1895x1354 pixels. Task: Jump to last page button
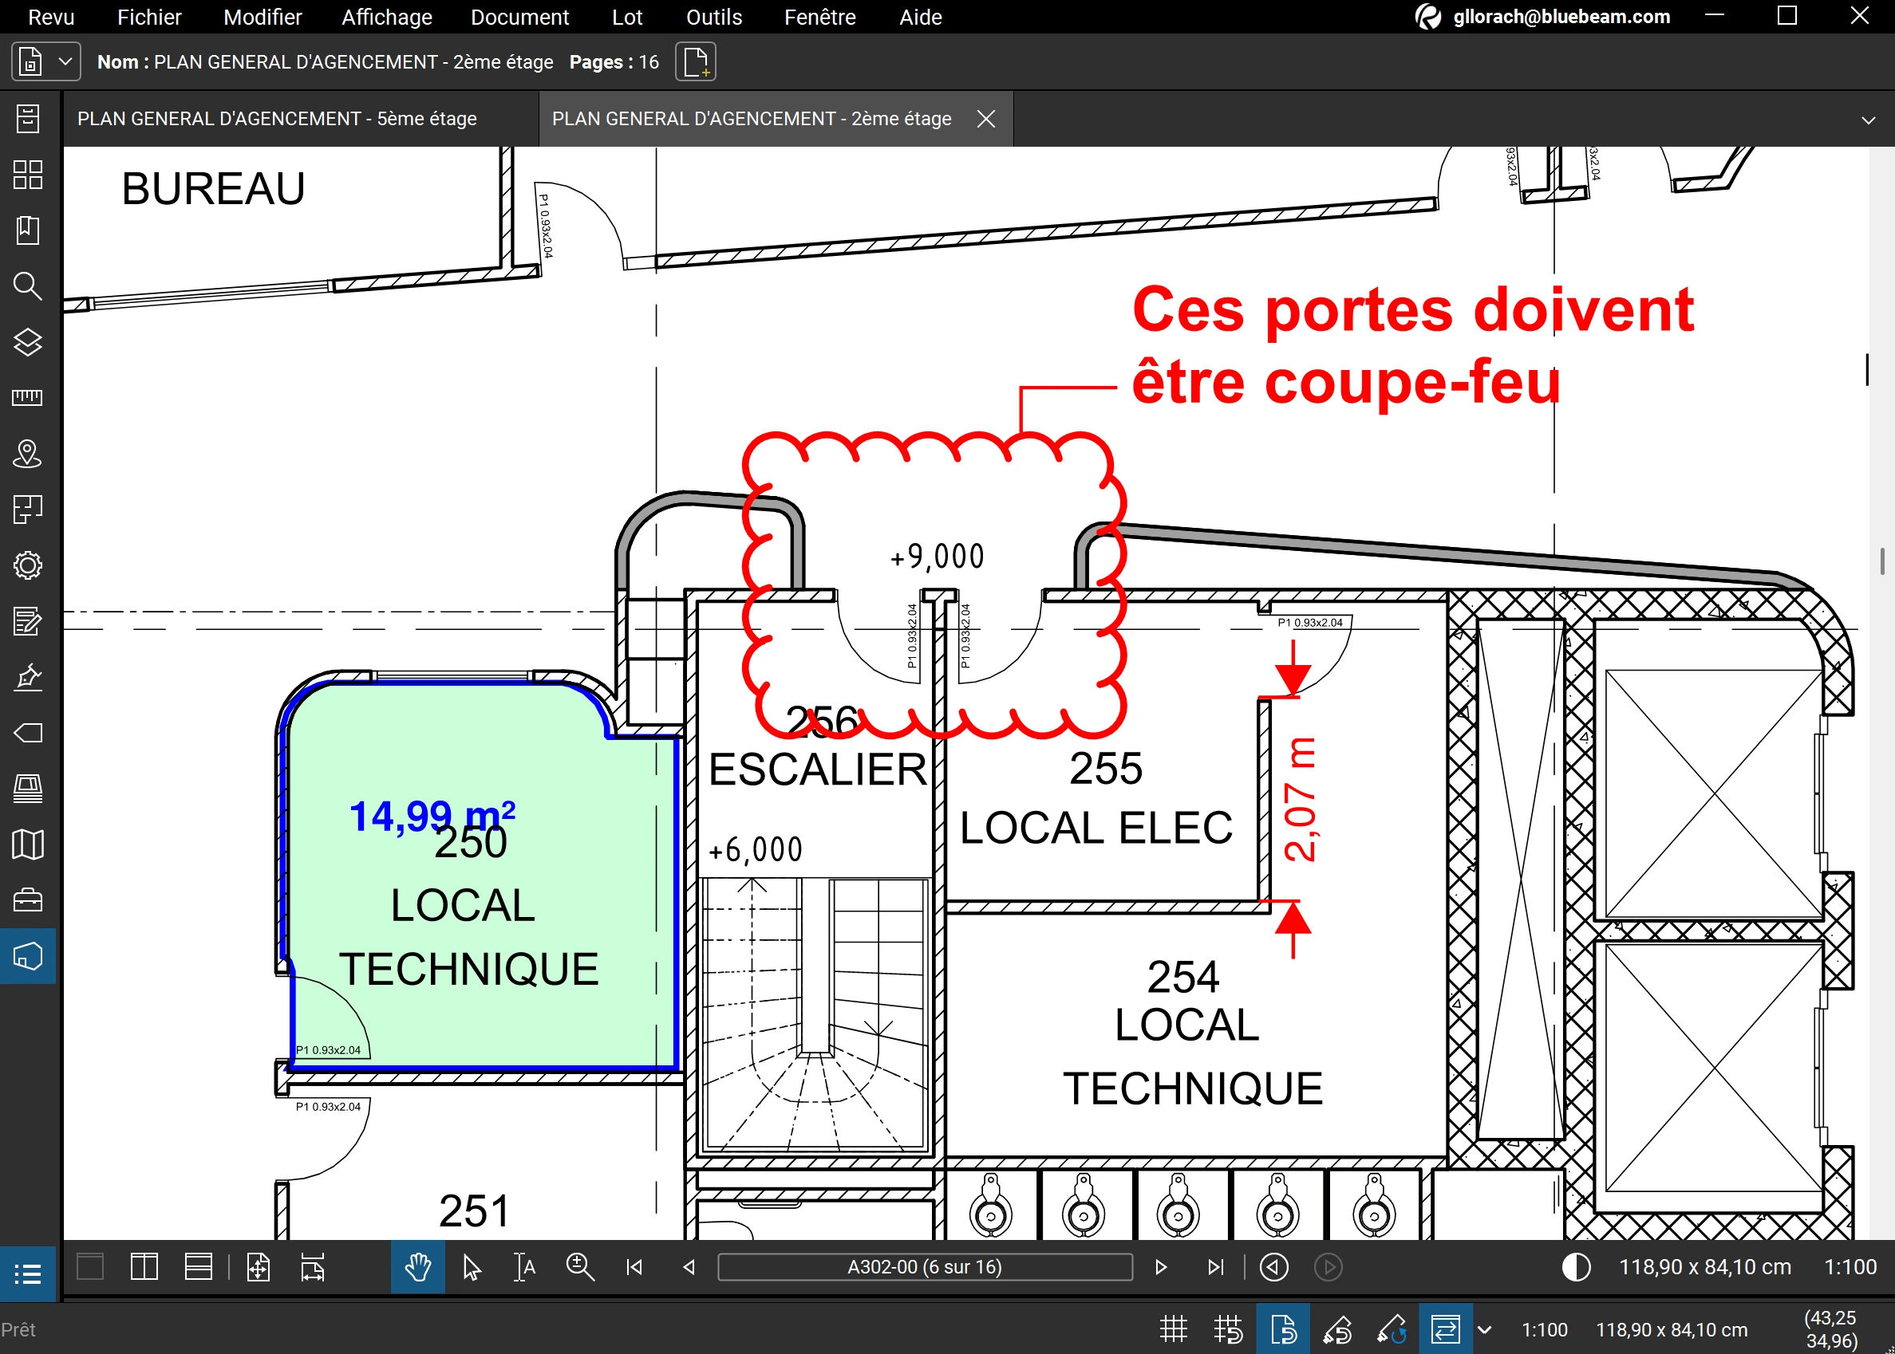coord(1215,1267)
